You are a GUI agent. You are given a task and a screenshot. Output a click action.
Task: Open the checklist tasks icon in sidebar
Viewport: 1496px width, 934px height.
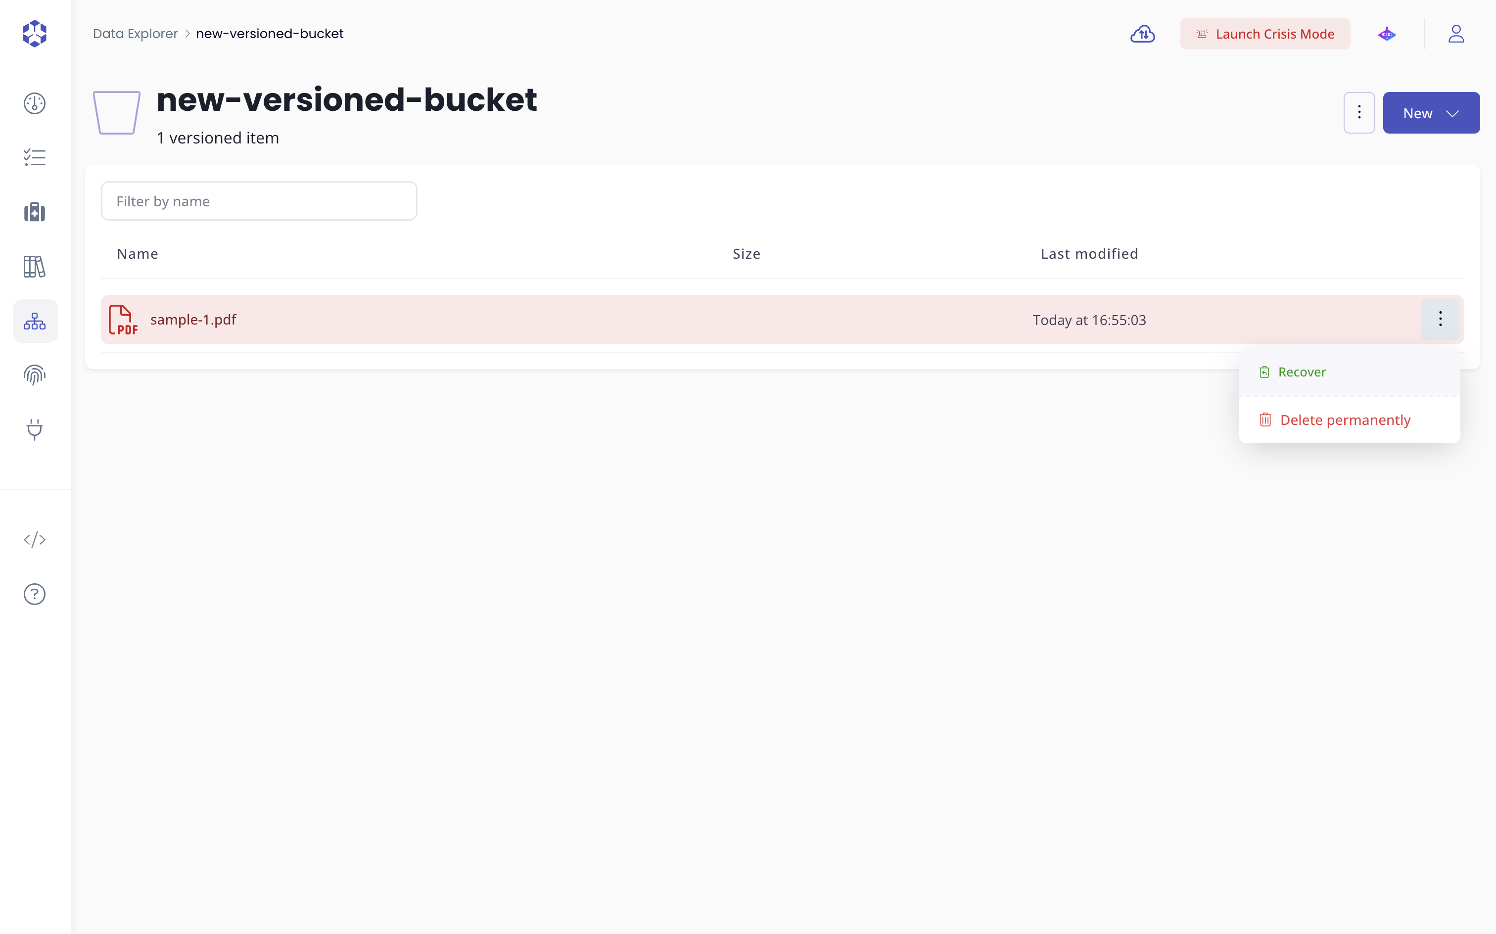click(x=35, y=157)
